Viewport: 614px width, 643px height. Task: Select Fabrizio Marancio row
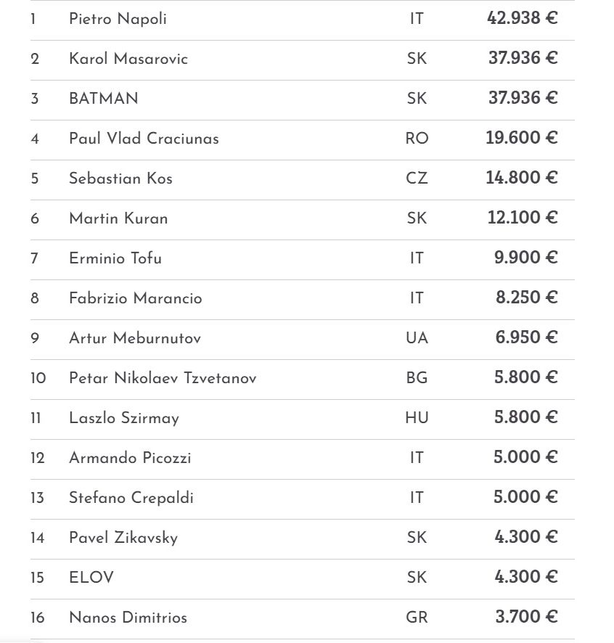(x=135, y=298)
